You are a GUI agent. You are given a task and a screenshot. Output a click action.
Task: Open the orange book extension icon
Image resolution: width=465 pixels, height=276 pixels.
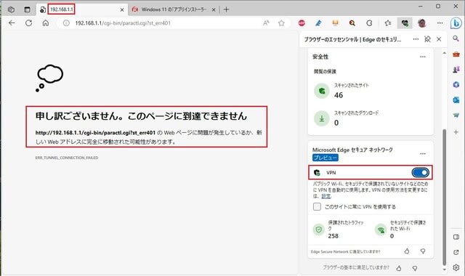336,23
